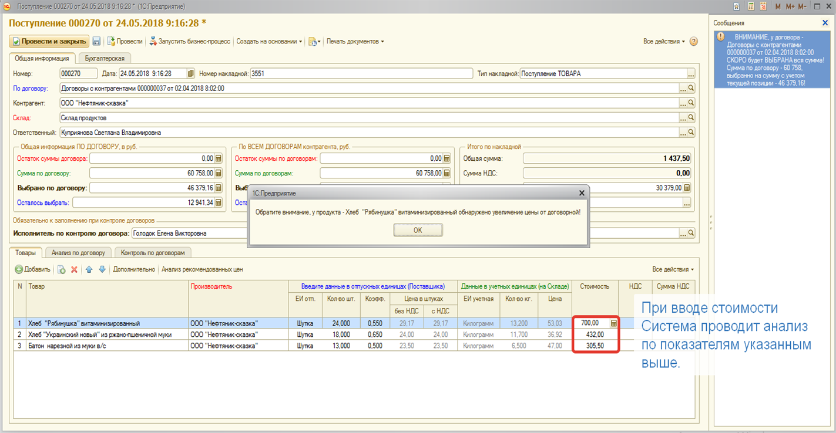Click the favorites star icon in the title bar

coord(737,6)
